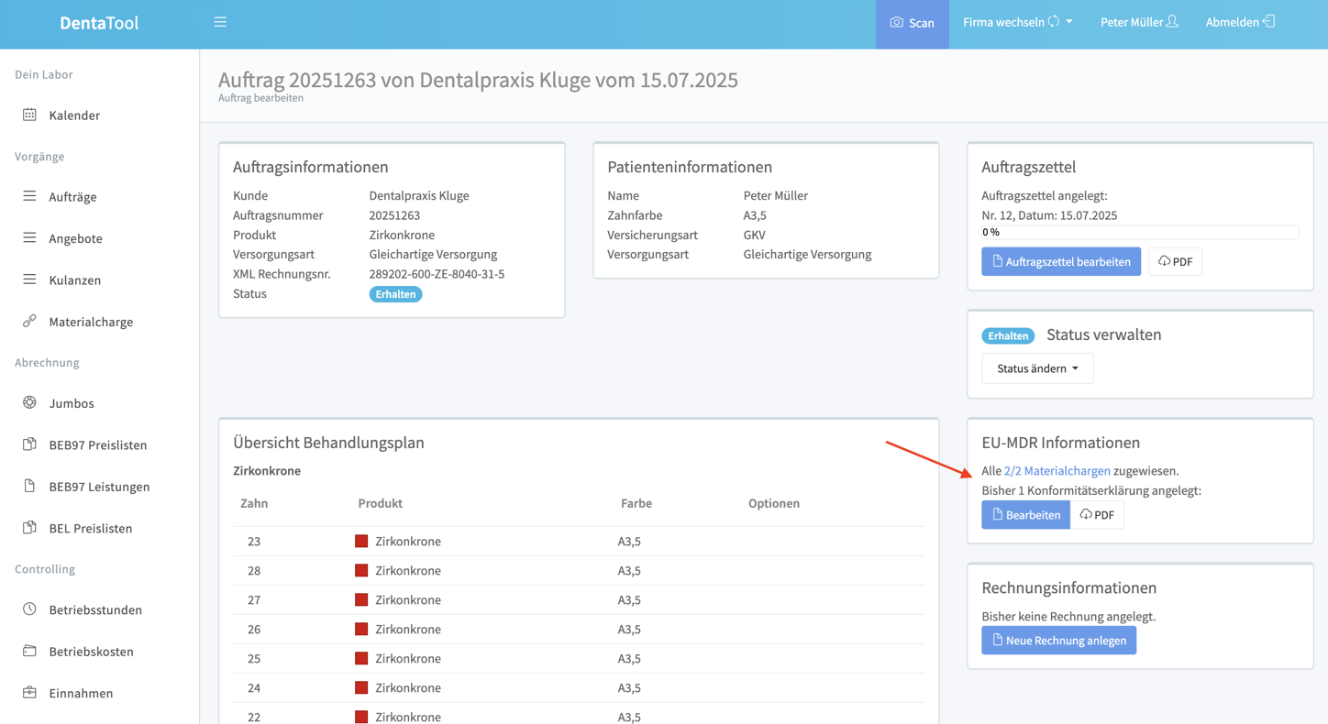
Task: Go to Angebote in the sidebar
Action: (75, 238)
